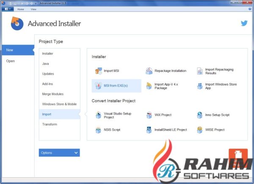
Task: Select the NSIS Script label
Action: (112, 130)
